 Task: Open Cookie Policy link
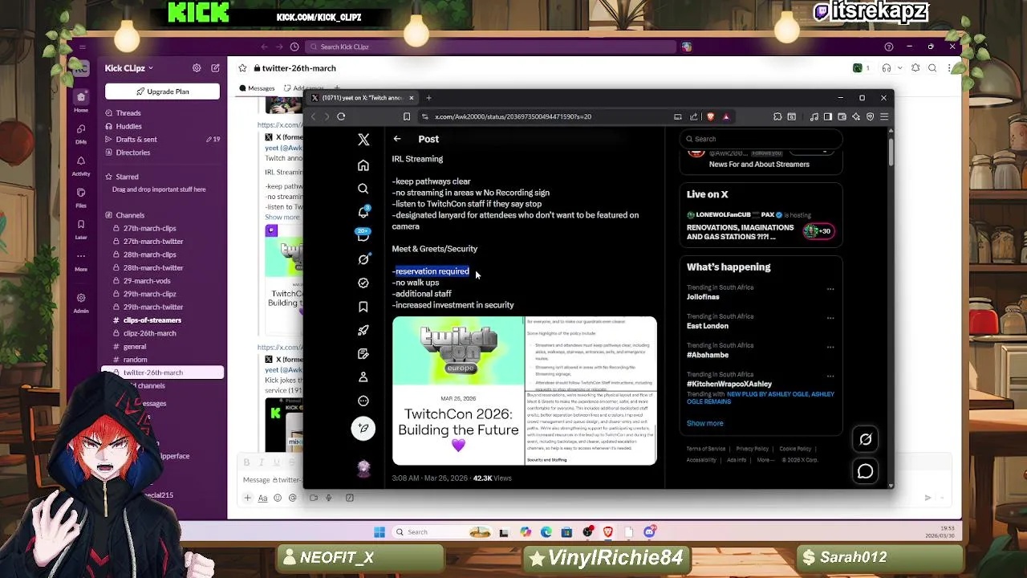tap(795, 449)
